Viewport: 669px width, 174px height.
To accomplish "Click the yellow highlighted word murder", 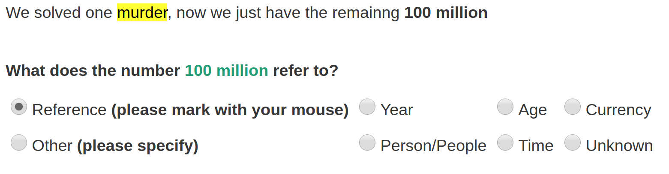I will [142, 13].
